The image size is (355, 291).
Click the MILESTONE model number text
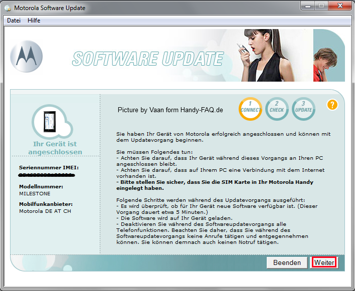[x=36, y=193]
